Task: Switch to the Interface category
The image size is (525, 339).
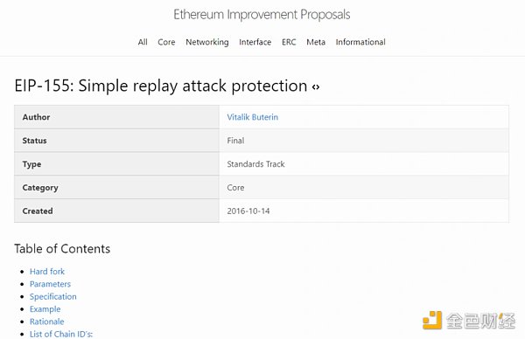Action: tap(255, 42)
